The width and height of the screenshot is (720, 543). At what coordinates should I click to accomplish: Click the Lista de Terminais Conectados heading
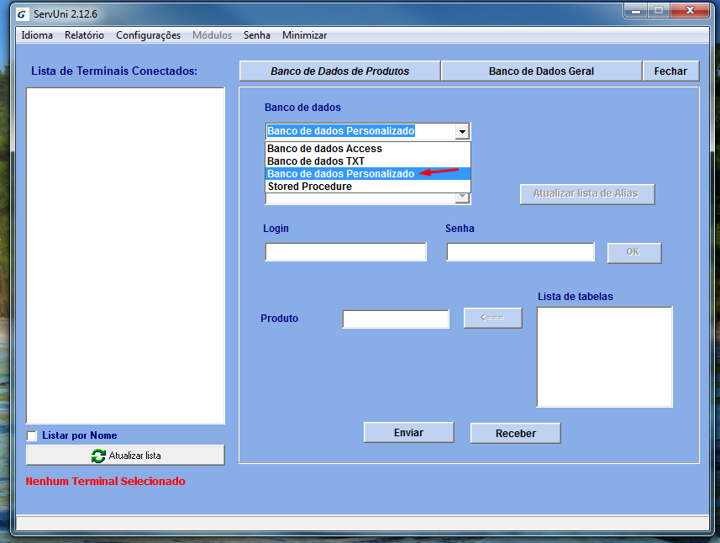pyautogui.click(x=114, y=71)
